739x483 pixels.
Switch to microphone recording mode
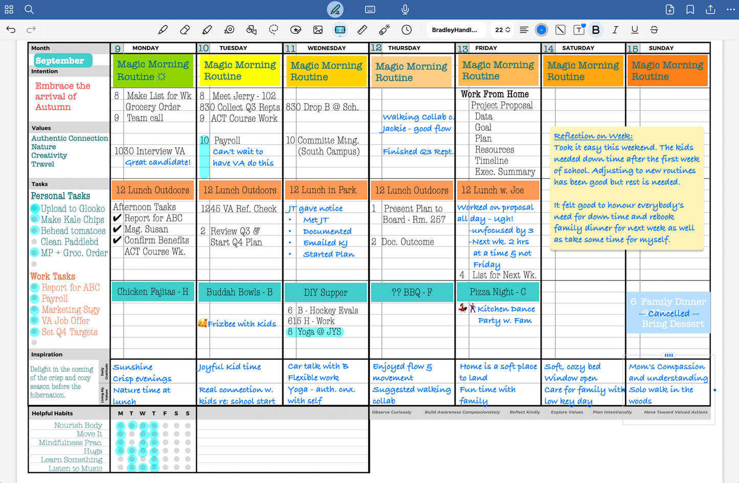[405, 10]
